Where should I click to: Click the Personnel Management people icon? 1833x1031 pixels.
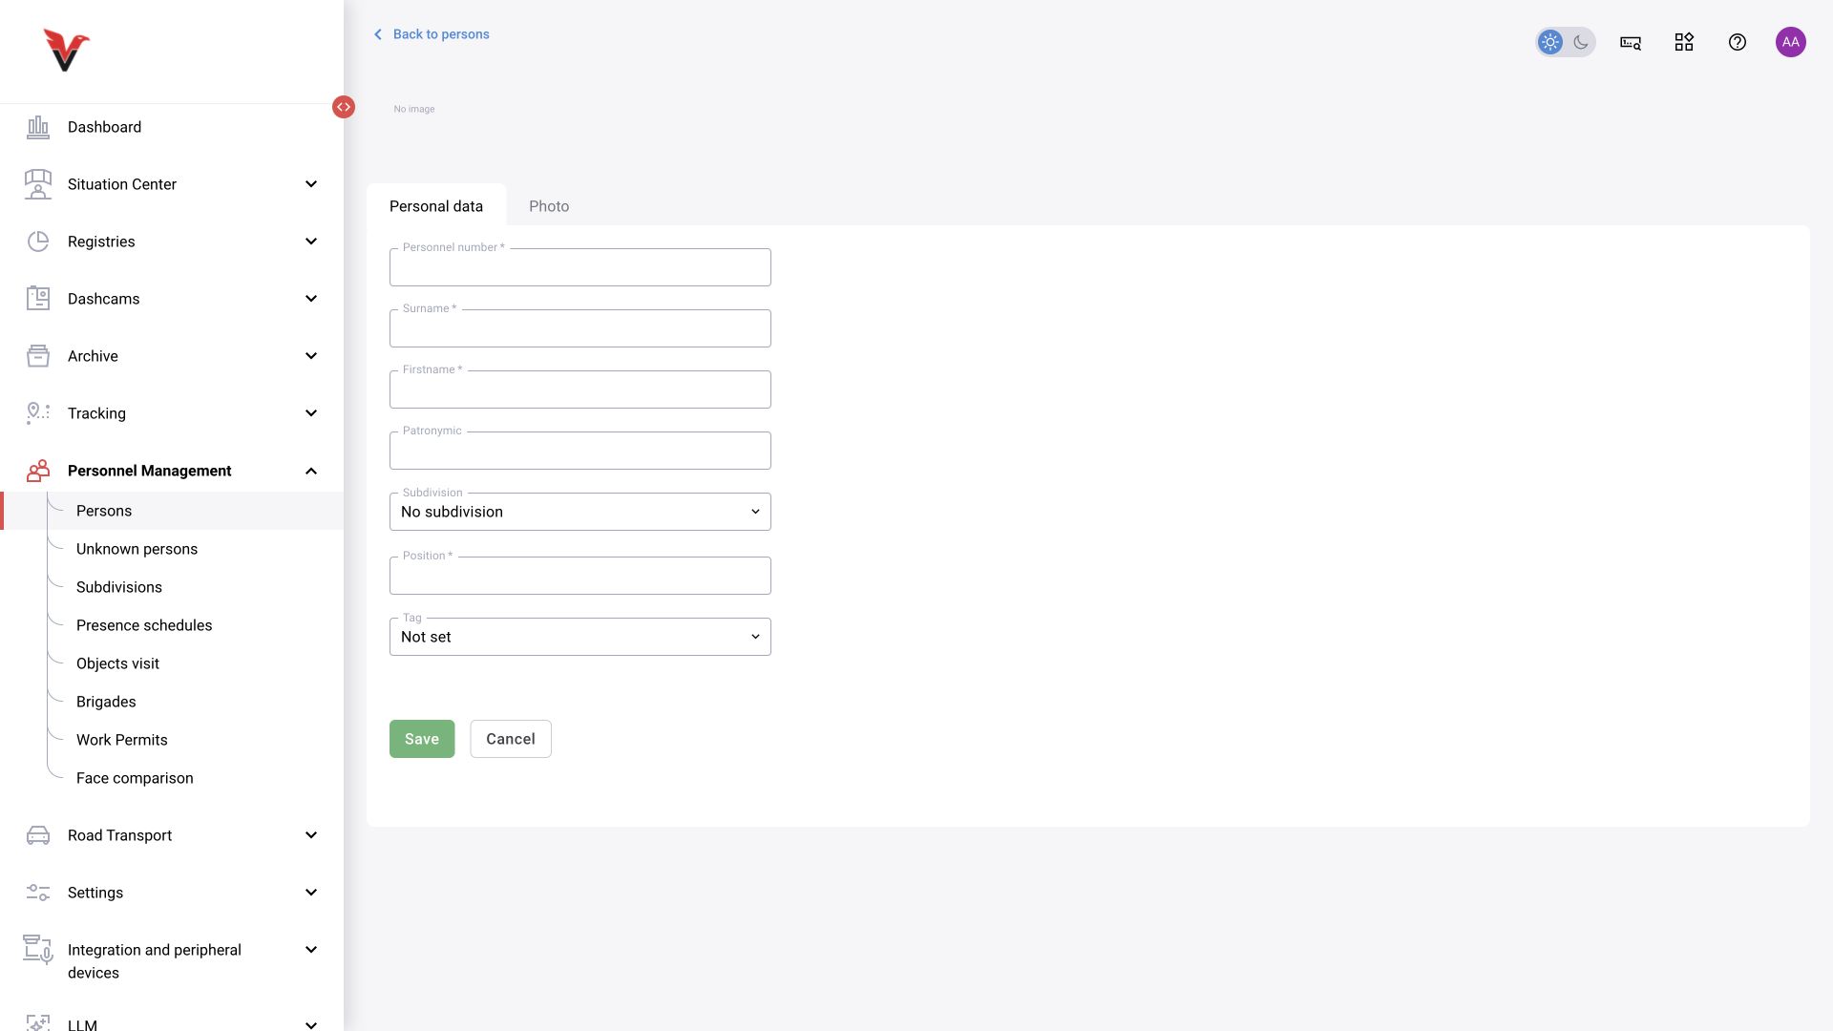coord(38,471)
